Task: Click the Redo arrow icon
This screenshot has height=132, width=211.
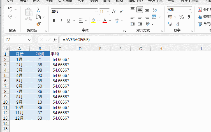Action: (x=10, y=17)
